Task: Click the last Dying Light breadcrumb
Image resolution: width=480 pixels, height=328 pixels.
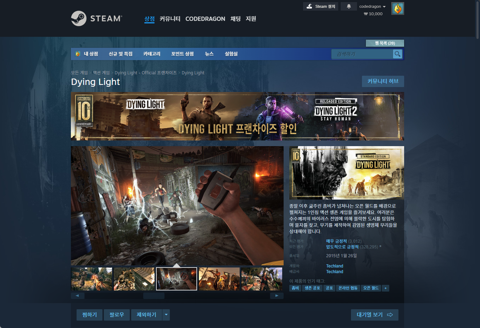Action: (193, 73)
